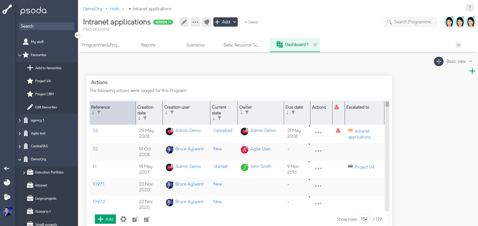Open the GREEN status dropdown

pyautogui.click(x=163, y=22)
